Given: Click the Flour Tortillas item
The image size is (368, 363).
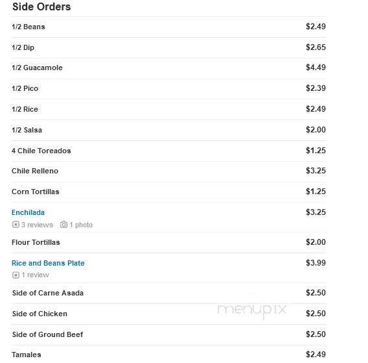Looking at the screenshot, I should pyautogui.click(x=36, y=242).
